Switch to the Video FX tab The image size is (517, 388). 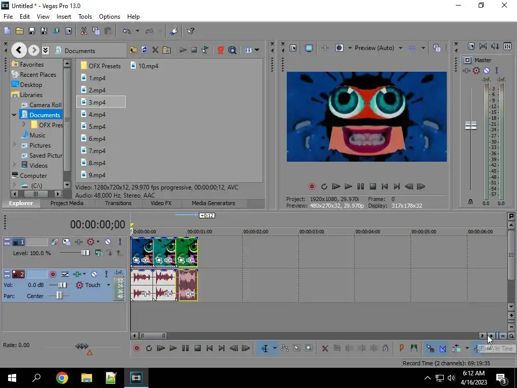pos(161,203)
